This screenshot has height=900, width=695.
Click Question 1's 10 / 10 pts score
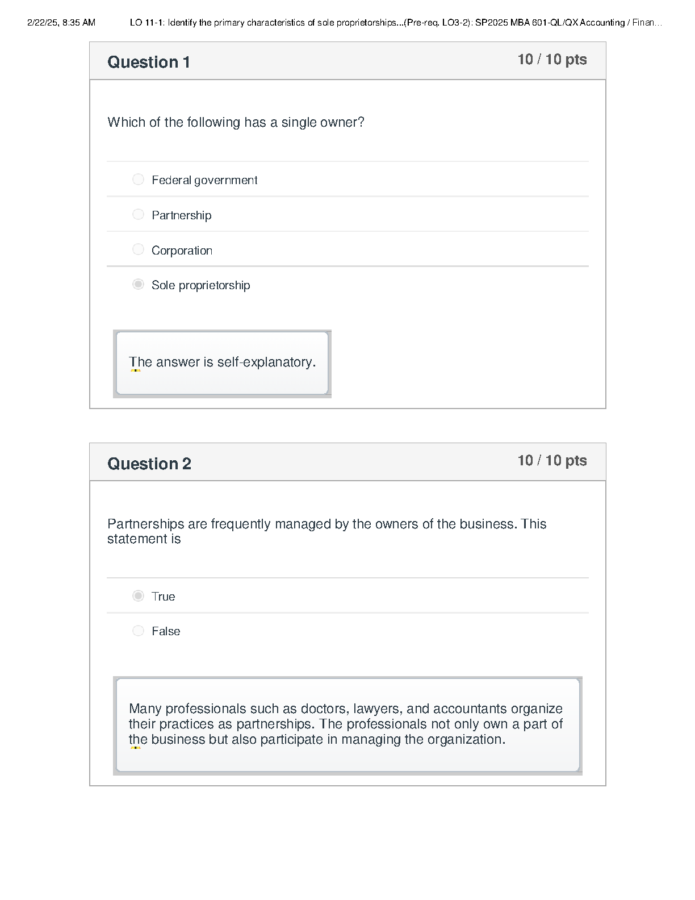[x=552, y=60]
